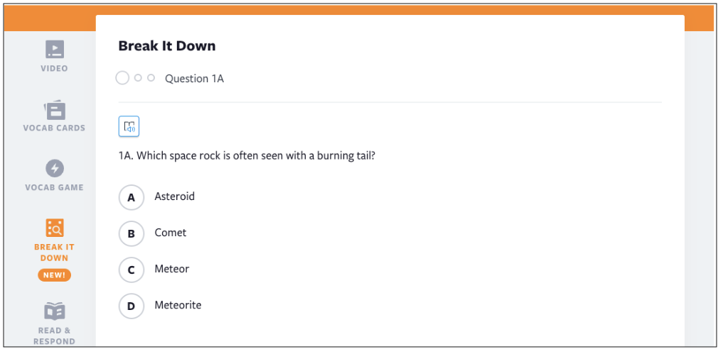Click the Meteorite answer text
This screenshot has width=718, height=349.
point(178,305)
